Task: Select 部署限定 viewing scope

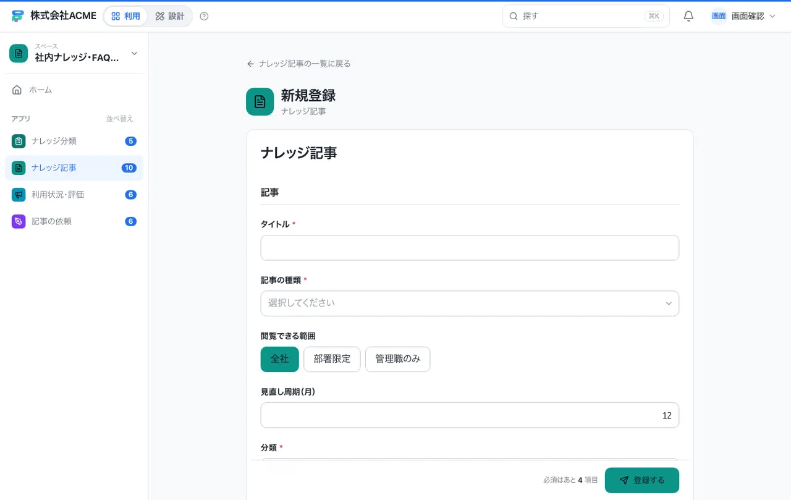Action: point(332,359)
